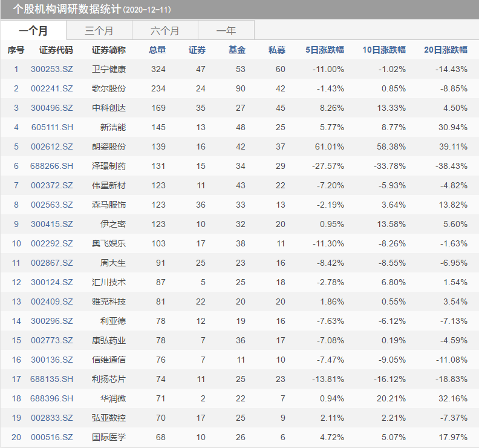Open stock code 300124.SZ
The height and width of the screenshot is (448, 479).
[x=52, y=282]
